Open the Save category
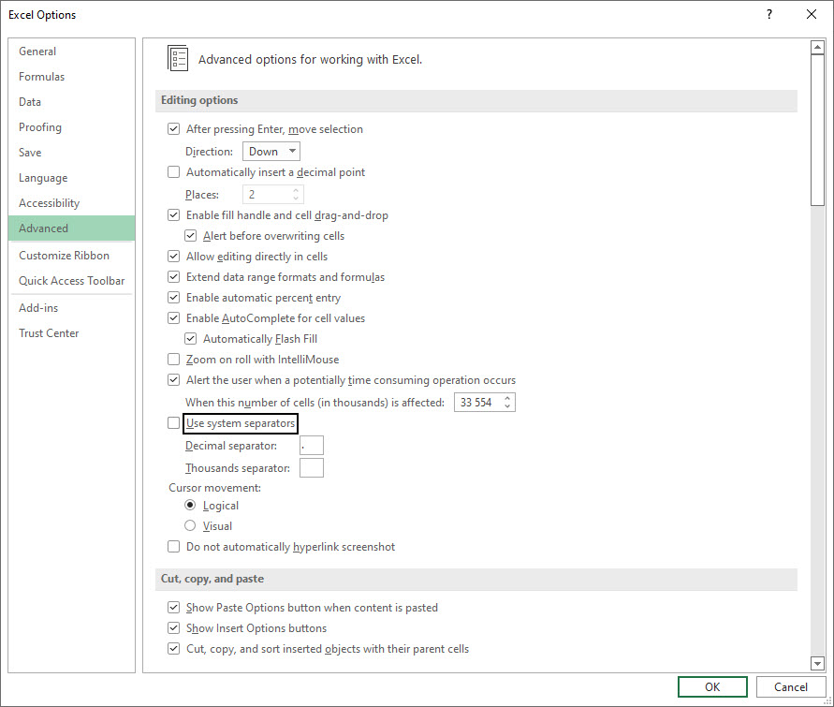Image resolution: width=834 pixels, height=707 pixels. tap(72, 152)
